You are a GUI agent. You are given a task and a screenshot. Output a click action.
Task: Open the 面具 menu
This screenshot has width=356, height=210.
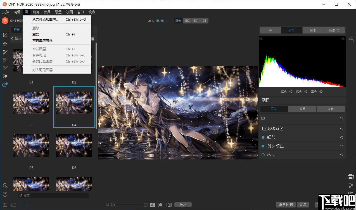point(47,12)
